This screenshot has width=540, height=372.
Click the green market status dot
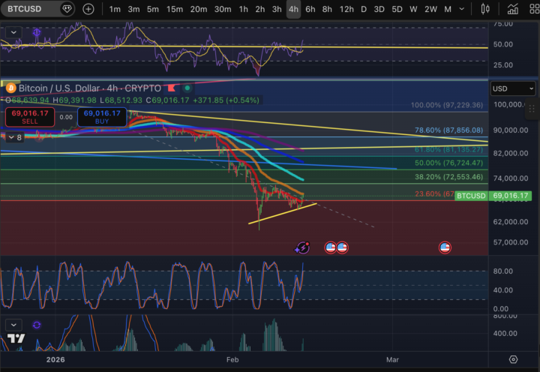tap(187, 88)
